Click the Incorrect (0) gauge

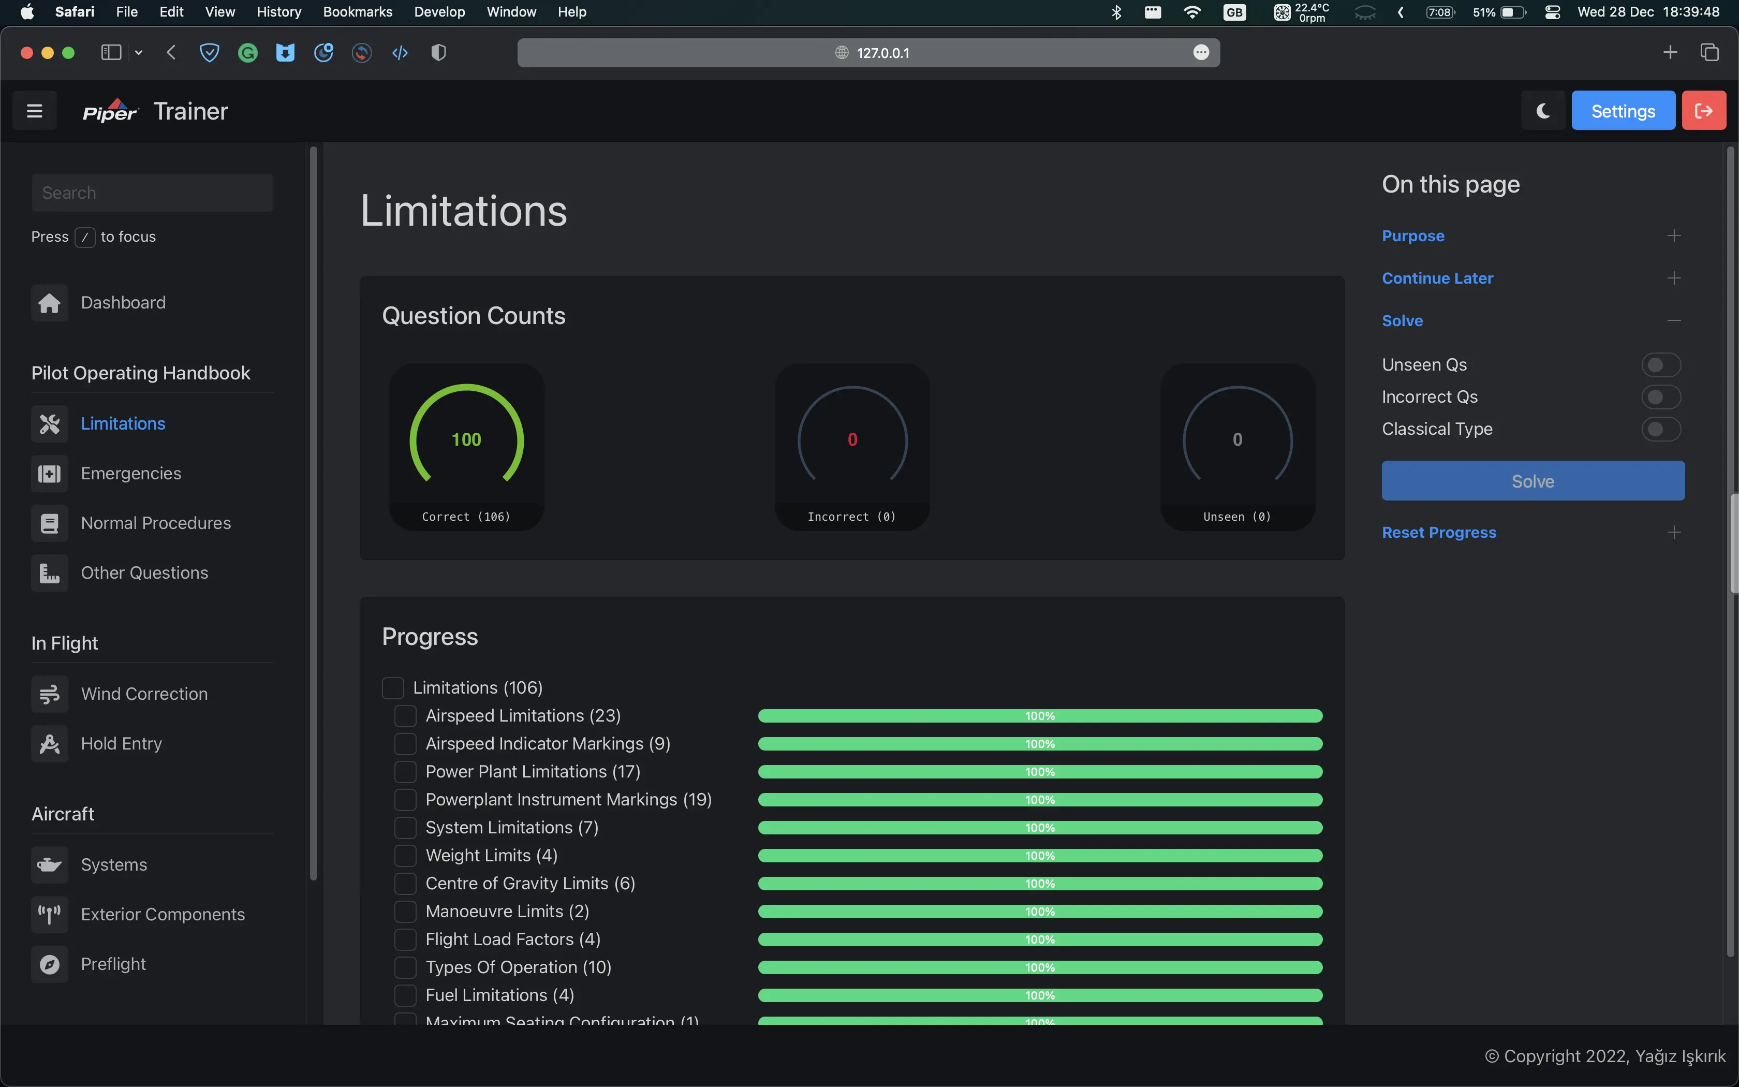852,447
